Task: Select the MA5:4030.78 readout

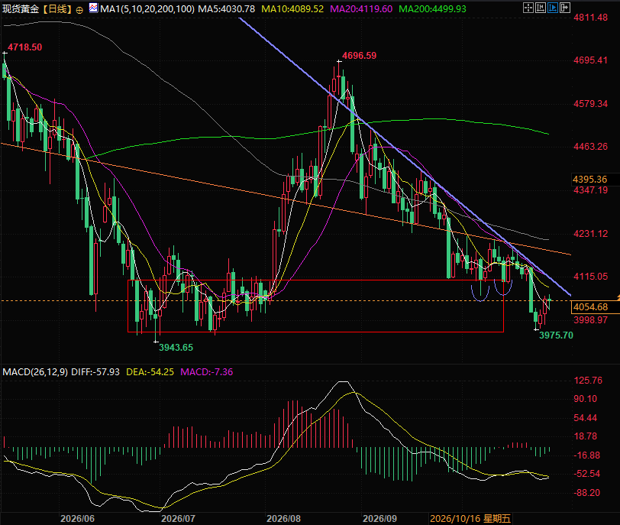Action: (227, 8)
